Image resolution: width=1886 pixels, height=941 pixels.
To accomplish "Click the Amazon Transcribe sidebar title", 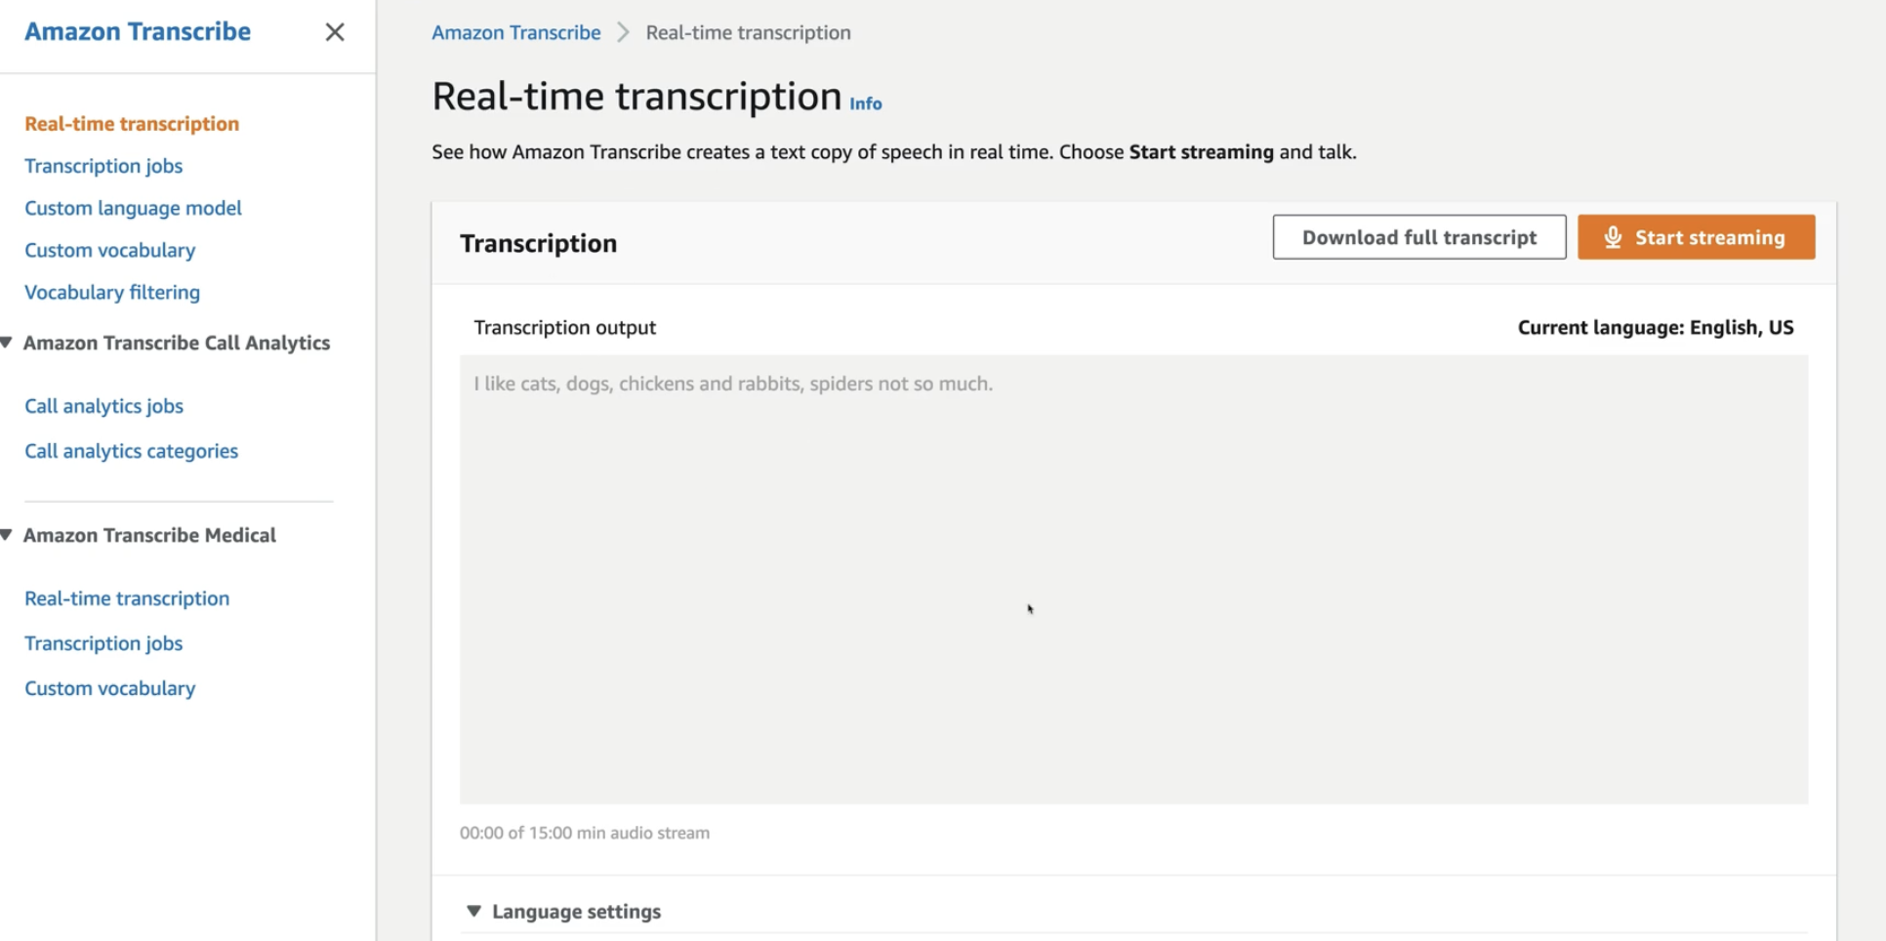I will 138,31.
